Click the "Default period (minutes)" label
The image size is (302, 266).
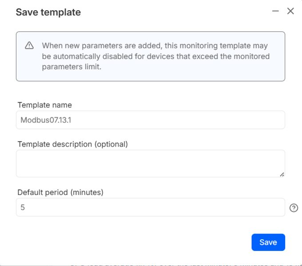(x=60, y=192)
